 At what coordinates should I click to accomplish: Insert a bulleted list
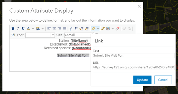(x=76, y=29)
